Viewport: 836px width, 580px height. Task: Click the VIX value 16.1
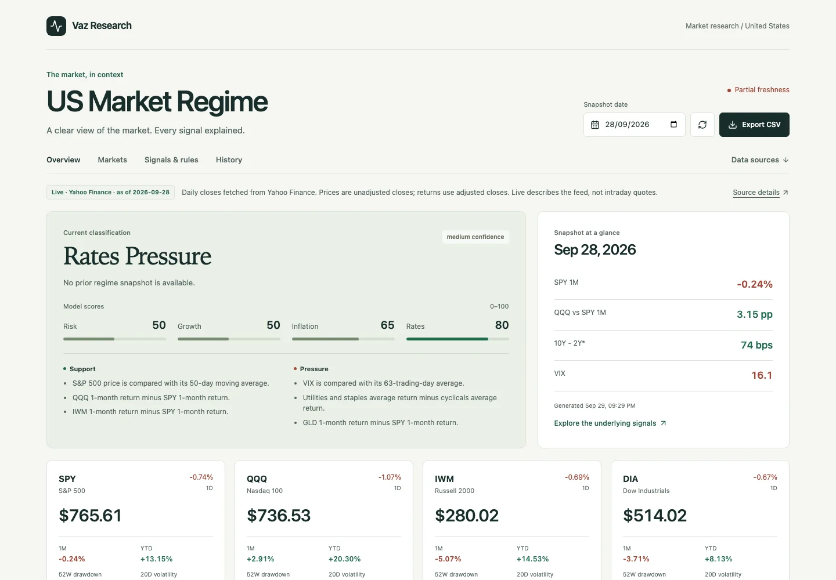[762, 375]
